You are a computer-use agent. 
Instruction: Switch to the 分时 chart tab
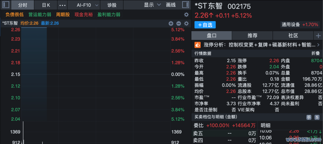pos(22,5)
